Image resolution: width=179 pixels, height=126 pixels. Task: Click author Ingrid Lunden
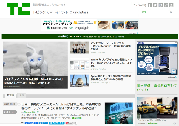pyautogui.click(x=99, y=69)
